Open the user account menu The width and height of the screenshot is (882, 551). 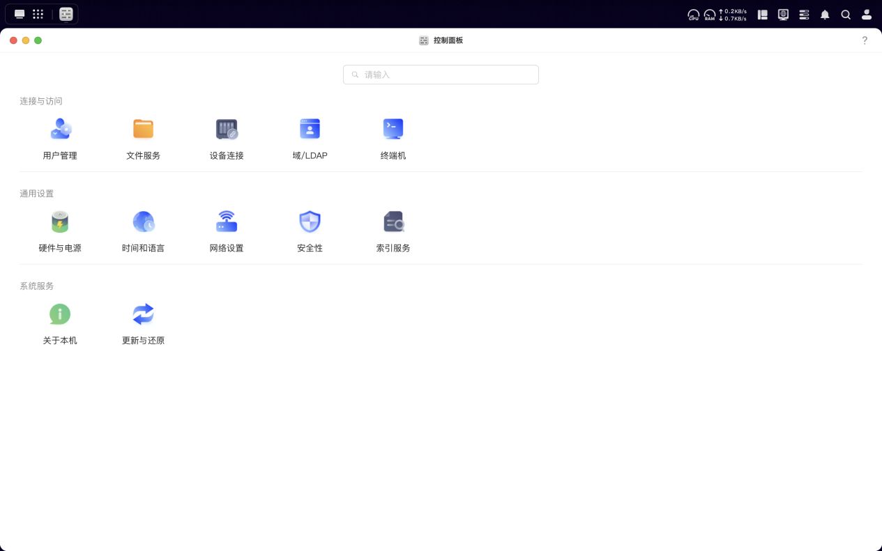pyautogui.click(x=867, y=15)
